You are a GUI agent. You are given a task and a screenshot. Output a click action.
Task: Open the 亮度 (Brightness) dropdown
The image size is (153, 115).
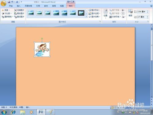tap(6, 10)
